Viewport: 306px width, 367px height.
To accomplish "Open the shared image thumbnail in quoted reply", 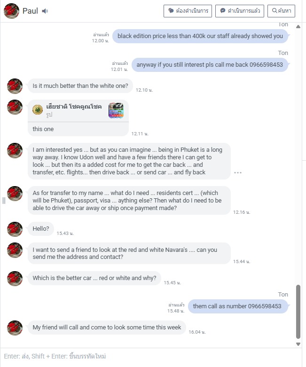I will (116, 110).
